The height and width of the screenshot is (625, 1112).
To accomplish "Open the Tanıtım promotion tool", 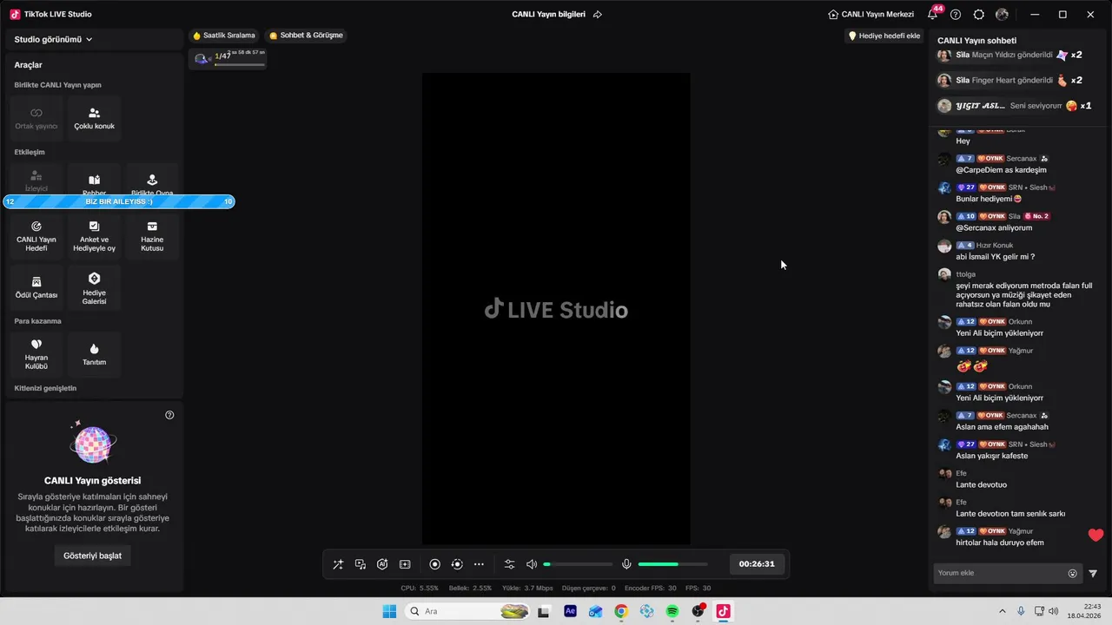I will [94, 354].
